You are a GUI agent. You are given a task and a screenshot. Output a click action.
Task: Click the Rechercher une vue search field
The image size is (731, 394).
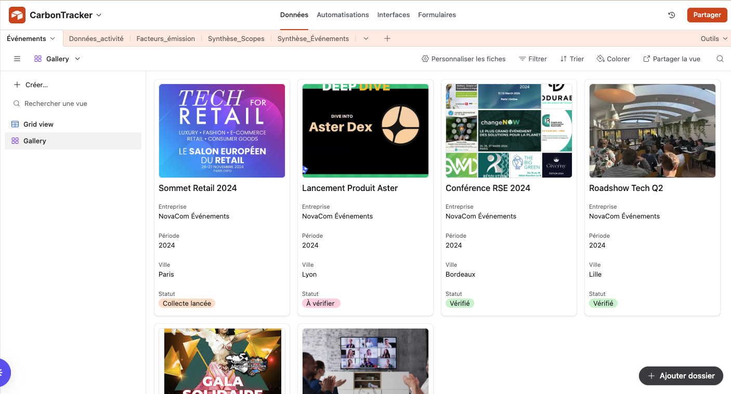coord(56,103)
